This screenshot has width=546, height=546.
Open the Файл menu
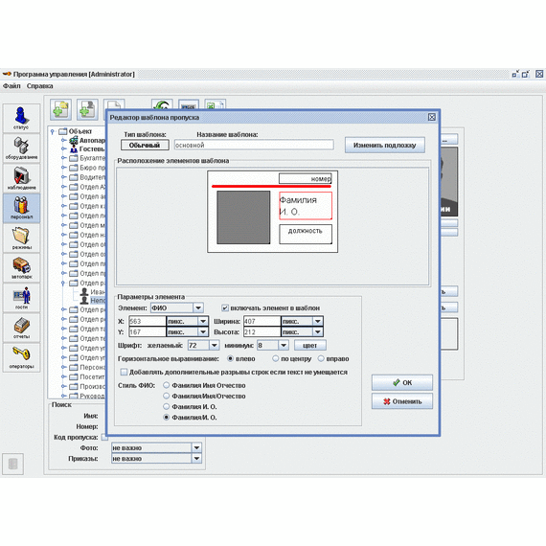(x=11, y=86)
